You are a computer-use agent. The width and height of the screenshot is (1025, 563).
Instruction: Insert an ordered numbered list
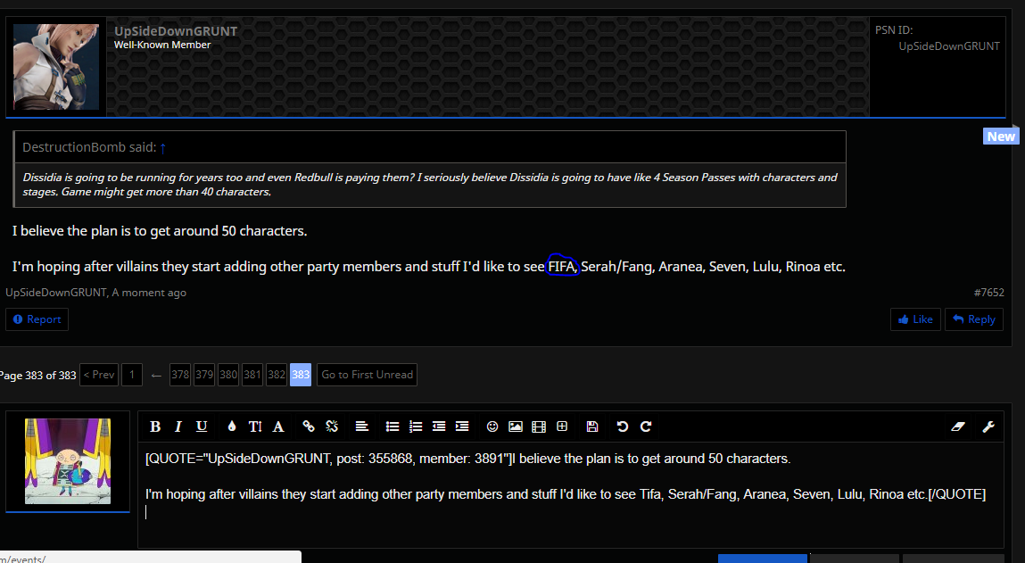coord(415,426)
